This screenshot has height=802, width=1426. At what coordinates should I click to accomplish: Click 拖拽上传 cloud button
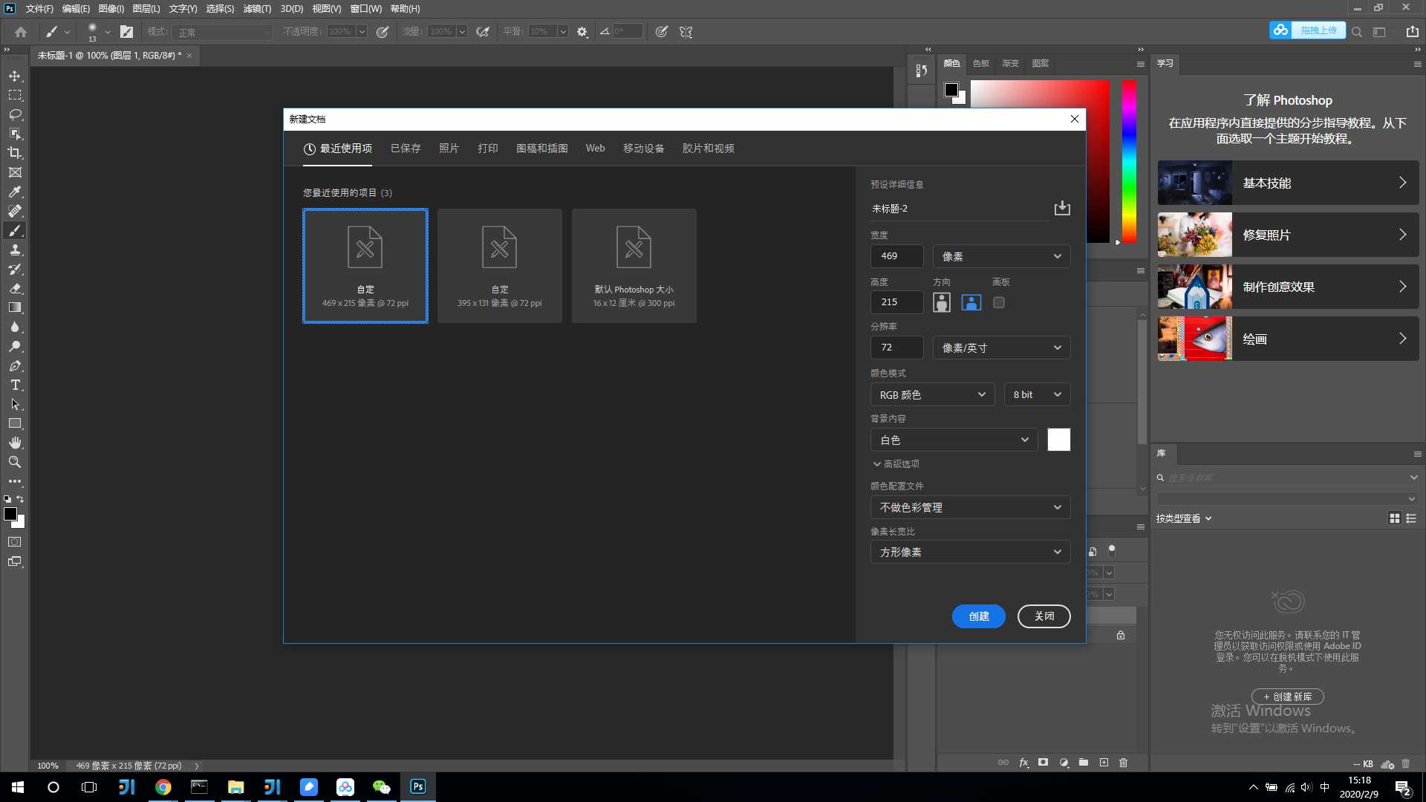1307,30
